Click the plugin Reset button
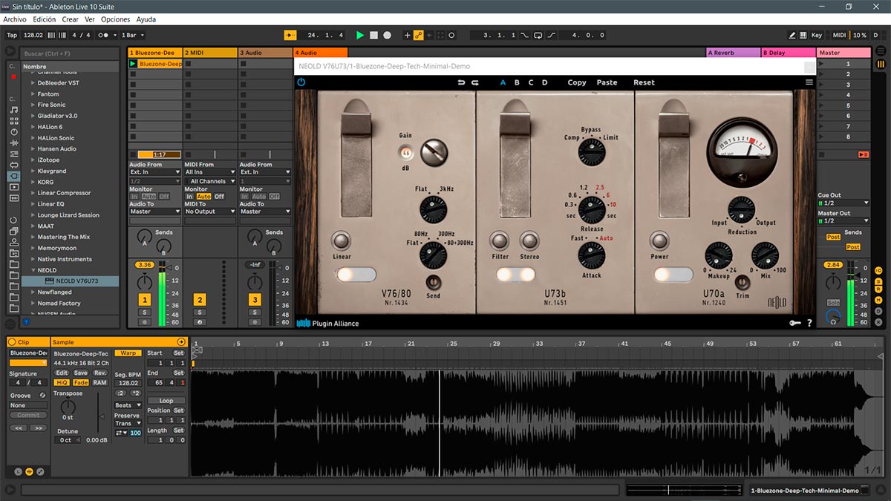 644,82
